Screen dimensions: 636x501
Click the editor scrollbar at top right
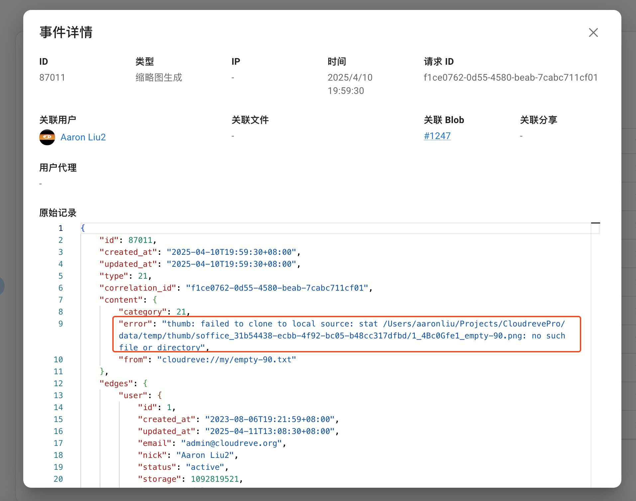pyautogui.click(x=595, y=228)
